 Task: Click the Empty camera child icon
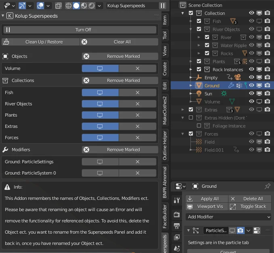(x=237, y=77)
